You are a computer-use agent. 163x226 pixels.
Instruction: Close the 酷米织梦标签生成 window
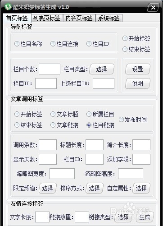coord(153,7)
